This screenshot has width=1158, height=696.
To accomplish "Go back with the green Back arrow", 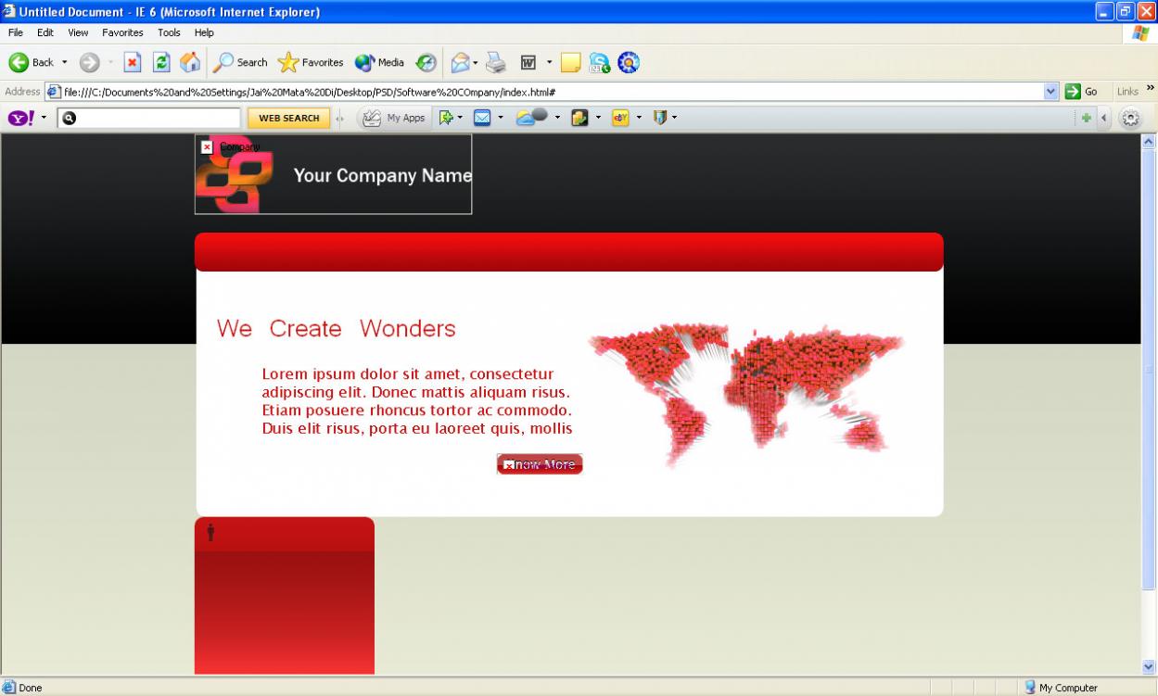I will click(x=19, y=62).
